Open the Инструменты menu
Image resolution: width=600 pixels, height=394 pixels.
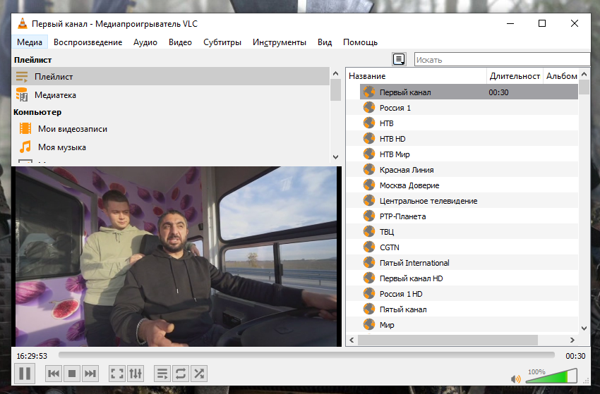pyautogui.click(x=279, y=42)
